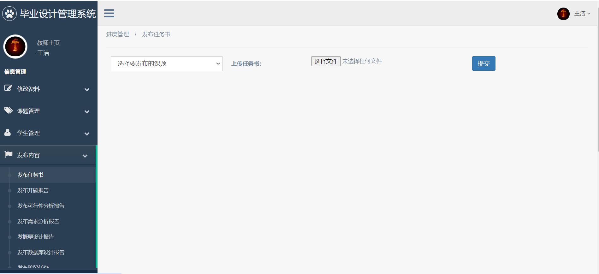The height and width of the screenshot is (274, 599).
Task: Click the 王洁 name in sidebar
Action: point(43,53)
